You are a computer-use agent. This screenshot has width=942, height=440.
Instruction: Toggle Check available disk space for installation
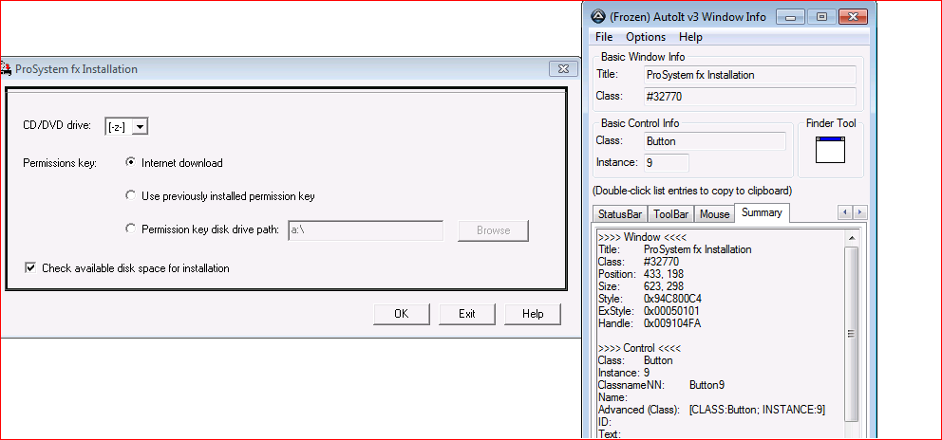pos(30,267)
